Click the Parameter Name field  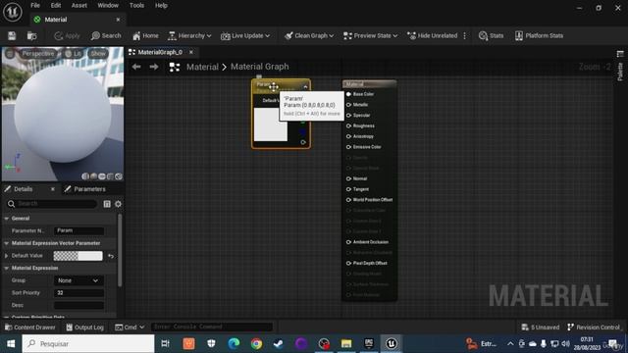78,230
